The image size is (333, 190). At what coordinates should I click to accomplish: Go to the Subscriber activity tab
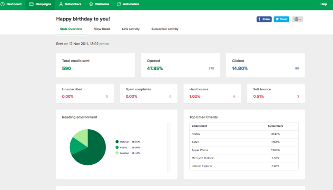[x=165, y=29]
